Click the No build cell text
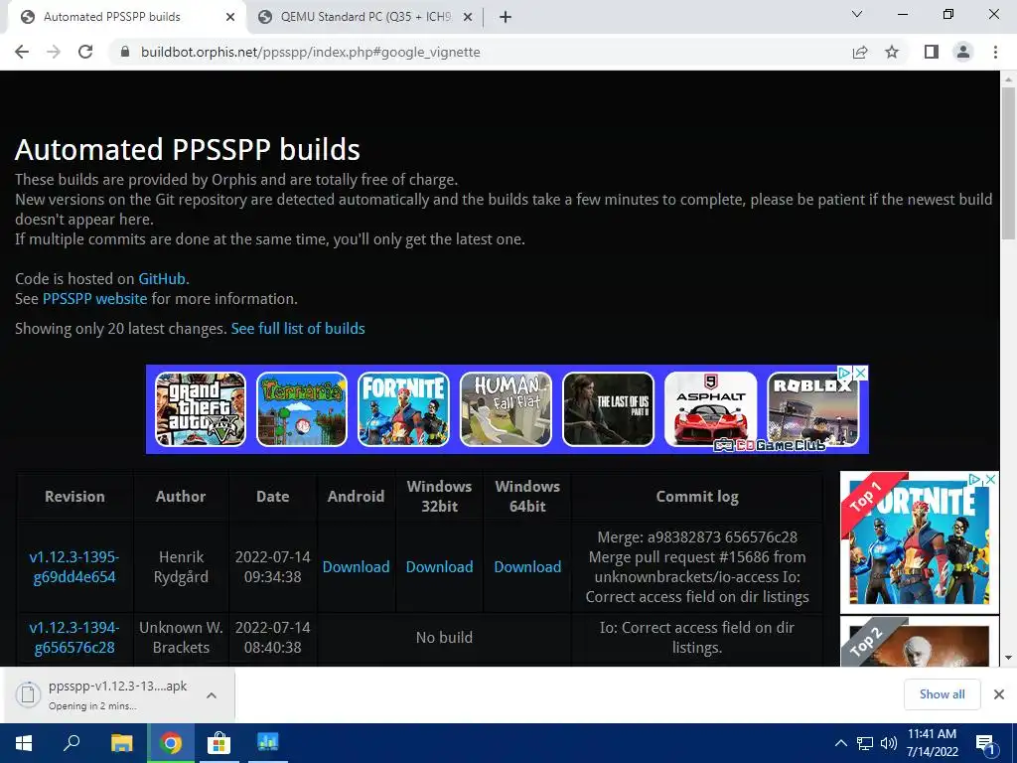This screenshot has height=763, width=1017. click(444, 638)
